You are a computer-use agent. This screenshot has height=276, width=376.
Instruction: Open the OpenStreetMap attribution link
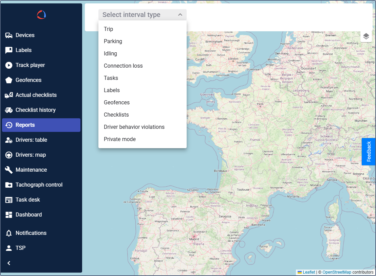tap(337, 272)
